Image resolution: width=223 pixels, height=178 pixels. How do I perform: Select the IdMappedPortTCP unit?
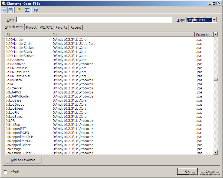pyautogui.click(x=109, y=137)
